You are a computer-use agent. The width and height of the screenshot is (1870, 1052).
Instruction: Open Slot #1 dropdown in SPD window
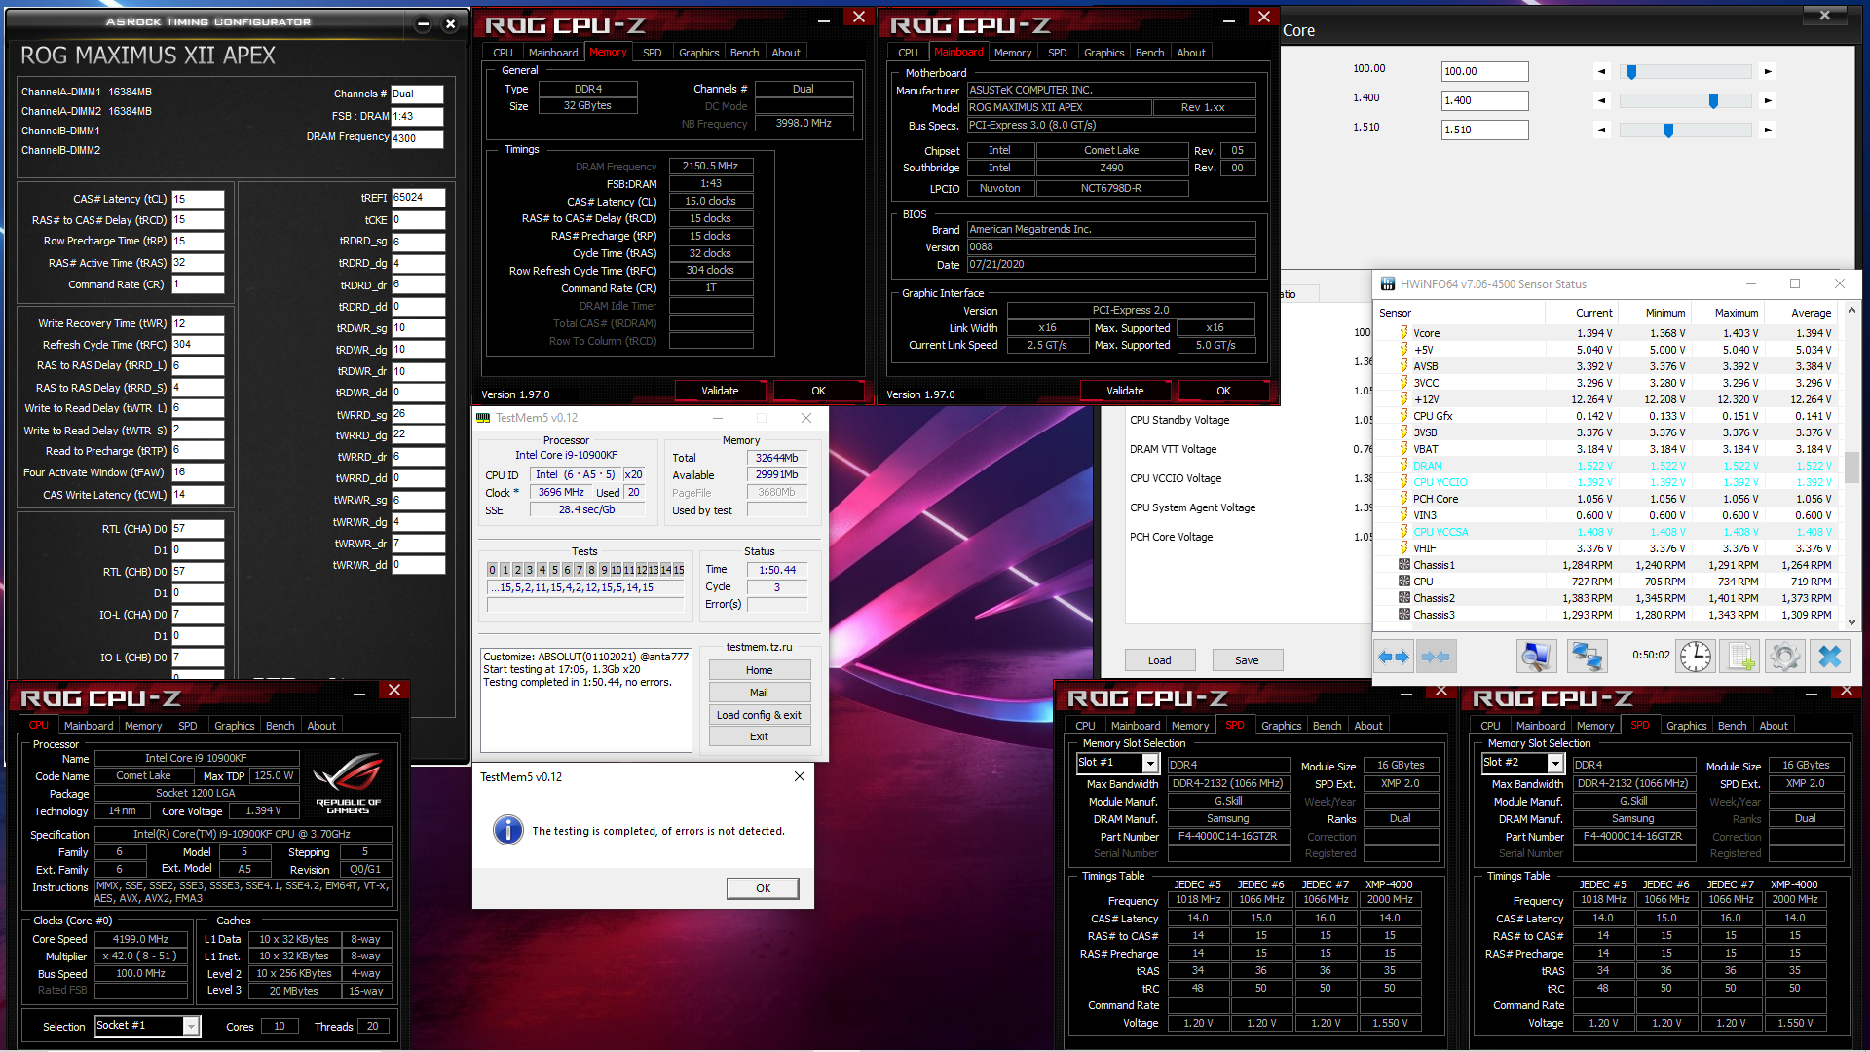click(x=1150, y=764)
